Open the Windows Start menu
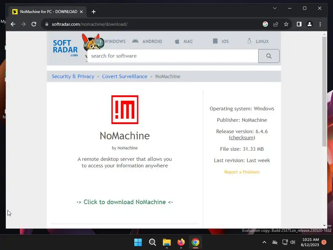The image size is (333, 250). 138,242
